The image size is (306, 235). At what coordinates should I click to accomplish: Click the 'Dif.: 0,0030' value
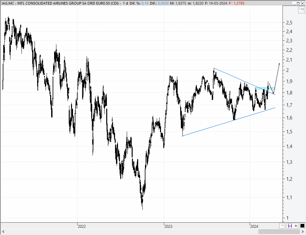point(159,3)
